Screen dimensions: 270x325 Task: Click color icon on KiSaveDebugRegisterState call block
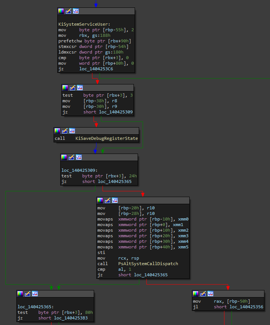pyautogui.click(x=57, y=131)
